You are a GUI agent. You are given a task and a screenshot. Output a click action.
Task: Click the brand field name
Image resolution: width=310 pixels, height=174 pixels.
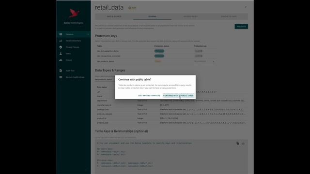pyautogui.click(x=100, y=96)
